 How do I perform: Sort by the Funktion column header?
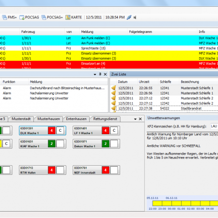click(15, 82)
